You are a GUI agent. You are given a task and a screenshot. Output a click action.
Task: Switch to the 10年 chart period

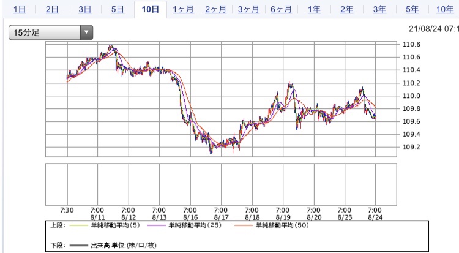[x=445, y=9]
